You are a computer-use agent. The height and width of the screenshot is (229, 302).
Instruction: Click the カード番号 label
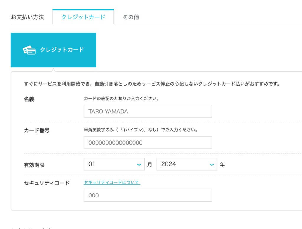[37, 130]
